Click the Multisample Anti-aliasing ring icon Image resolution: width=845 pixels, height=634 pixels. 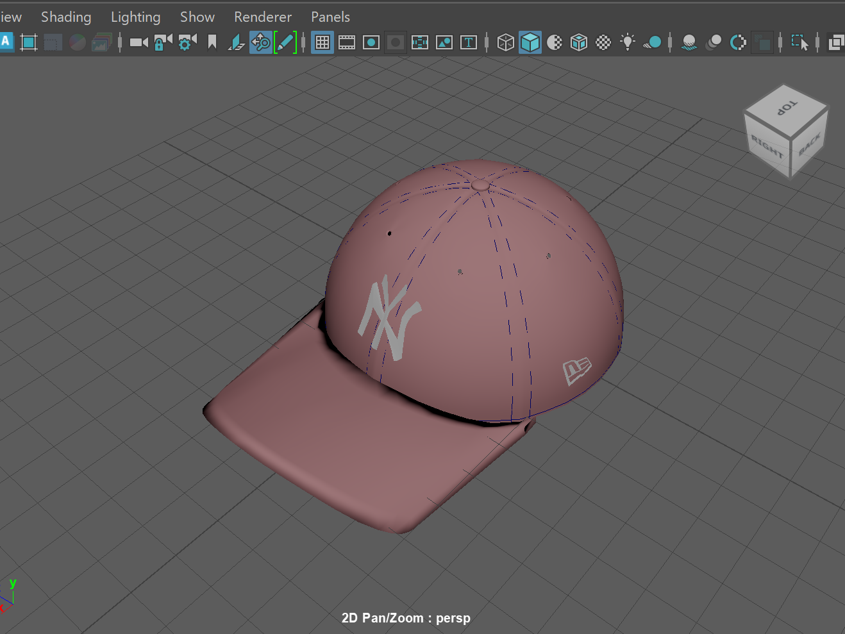coord(738,42)
